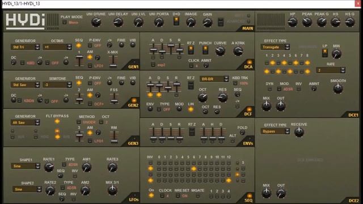Click the GEN1 section label
Image resolution: width=363 pixels, height=204 pixels.
[x=133, y=67]
